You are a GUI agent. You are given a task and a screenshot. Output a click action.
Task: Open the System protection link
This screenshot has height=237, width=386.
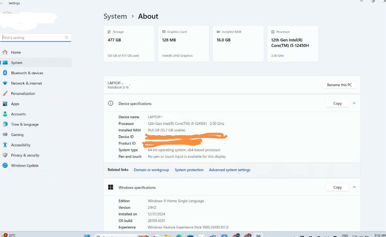189,170
